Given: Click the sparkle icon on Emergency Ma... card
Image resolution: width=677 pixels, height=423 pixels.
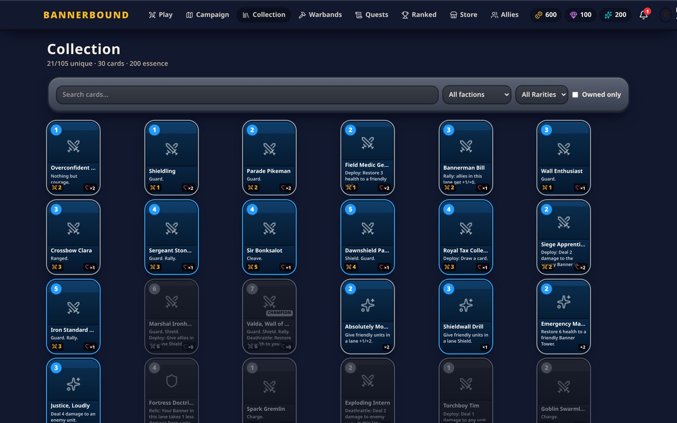Looking at the screenshot, I should [x=564, y=302].
